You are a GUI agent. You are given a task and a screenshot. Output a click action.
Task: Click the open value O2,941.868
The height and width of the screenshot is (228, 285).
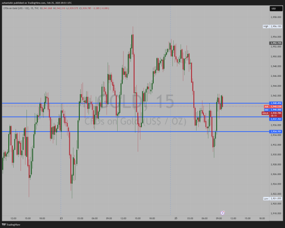pyautogui.click(x=46, y=8)
